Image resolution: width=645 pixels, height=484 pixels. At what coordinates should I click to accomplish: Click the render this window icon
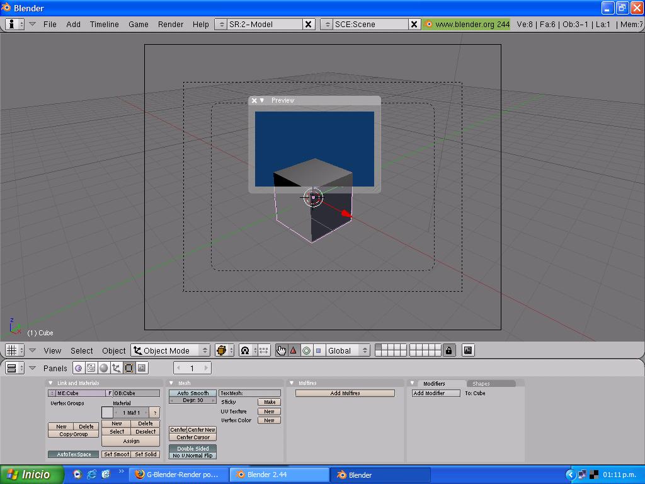(x=468, y=350)
